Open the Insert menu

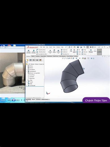[x=50, y=47]
